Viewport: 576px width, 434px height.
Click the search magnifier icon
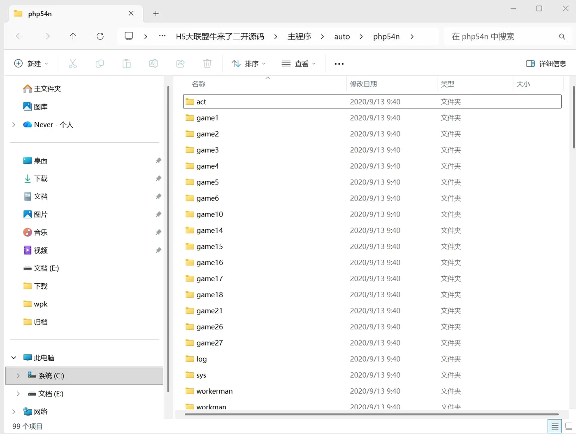(562, 37)
